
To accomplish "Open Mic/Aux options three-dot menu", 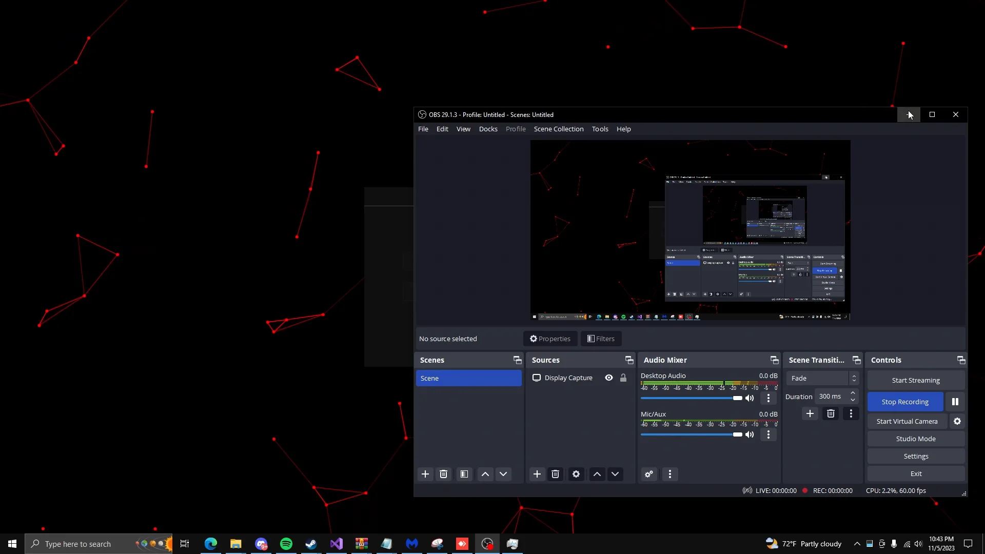I will click(768, 434).
